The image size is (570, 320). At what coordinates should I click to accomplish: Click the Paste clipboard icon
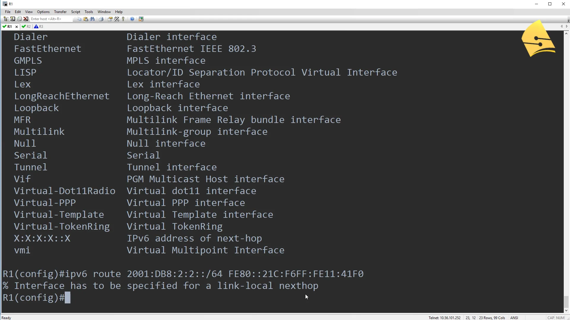pyautogui.click(x=85, y=19)
